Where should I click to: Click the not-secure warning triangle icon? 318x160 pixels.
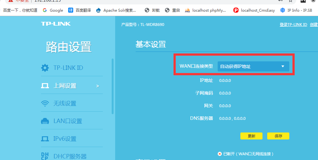pos(10,1)
